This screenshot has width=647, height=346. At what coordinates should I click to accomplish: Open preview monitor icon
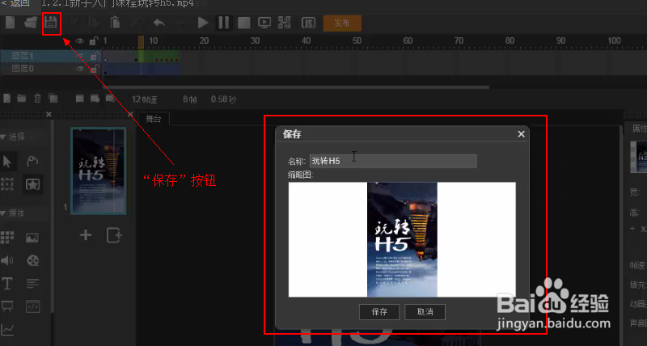pos(264,23)
